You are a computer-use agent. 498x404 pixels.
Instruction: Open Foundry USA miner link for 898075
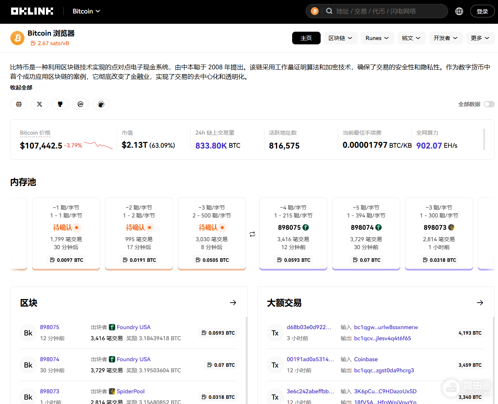tap(133, 327)
